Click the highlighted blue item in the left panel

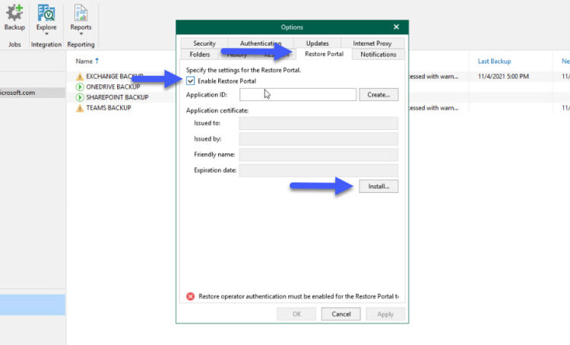pos(33,305)
